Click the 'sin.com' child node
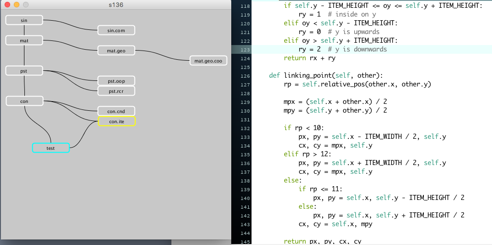492x245 pixels. pos(116,30)
